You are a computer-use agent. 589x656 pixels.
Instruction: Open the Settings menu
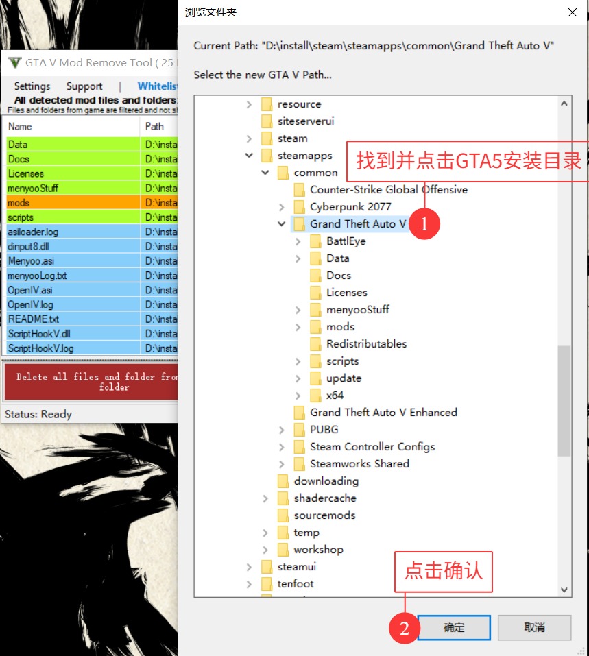[32, 86]
